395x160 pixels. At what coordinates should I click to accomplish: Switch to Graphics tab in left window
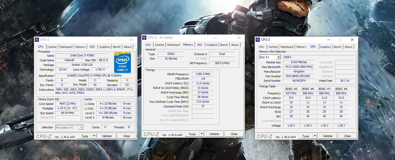pos(105,47)
